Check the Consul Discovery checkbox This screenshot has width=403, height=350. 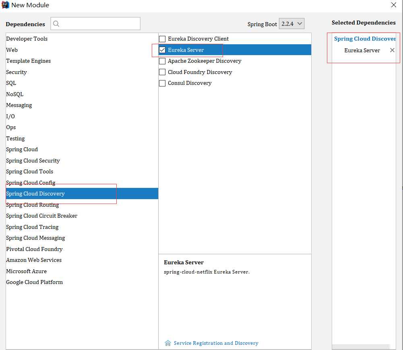point(162,83)
